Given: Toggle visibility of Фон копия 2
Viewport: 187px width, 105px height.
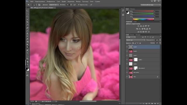Looking at the screenshot, I should (127, 68).
